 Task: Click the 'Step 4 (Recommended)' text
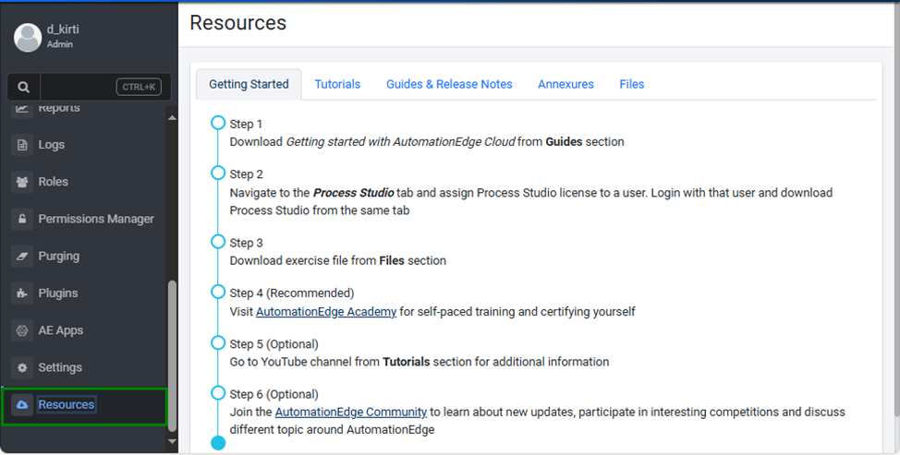coord(292,293)
